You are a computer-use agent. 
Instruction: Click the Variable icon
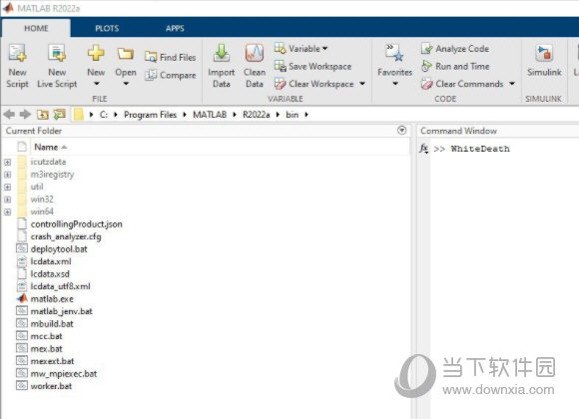coord(281,48)
